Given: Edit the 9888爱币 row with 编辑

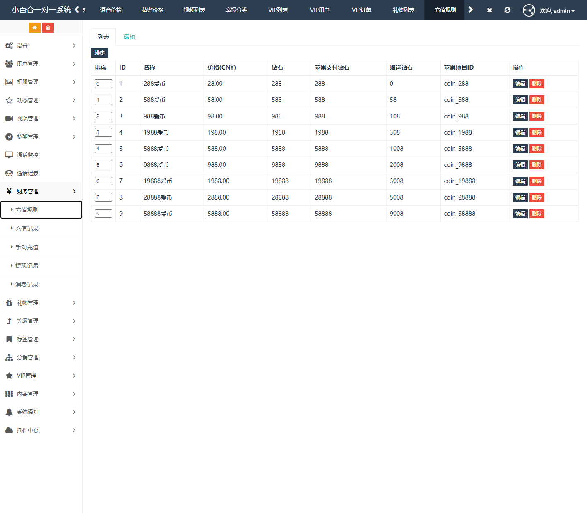Looking at the screenshot, I should (x=520, y=165).
